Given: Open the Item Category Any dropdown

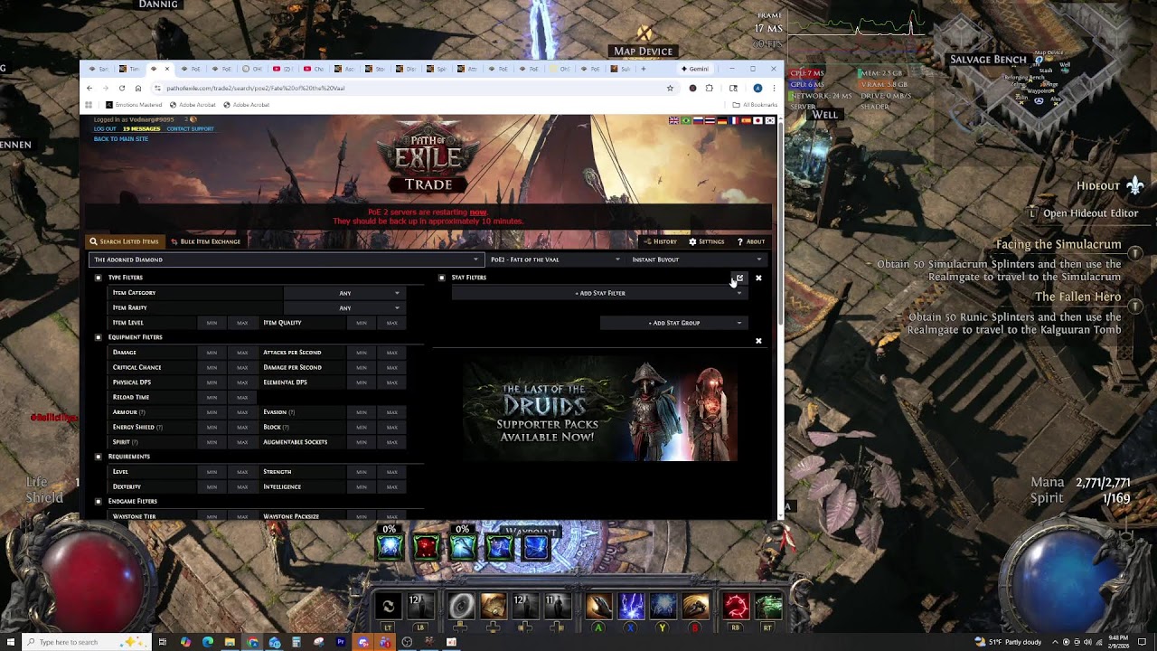Looking at the screenshot, I should coord(344,293).
